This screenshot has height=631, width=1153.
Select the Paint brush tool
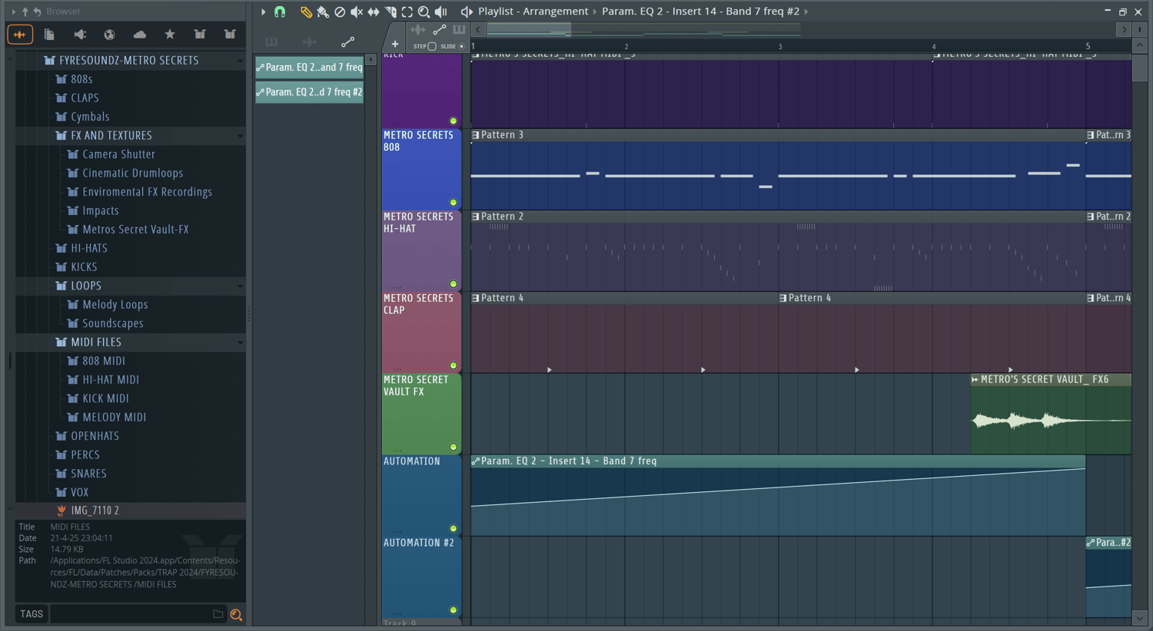[x=323, y=12]
